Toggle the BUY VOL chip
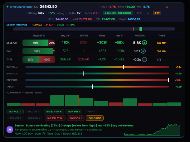 point(15,112)
